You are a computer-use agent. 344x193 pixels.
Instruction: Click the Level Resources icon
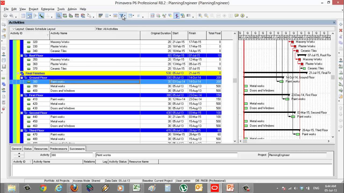(164, 16)
